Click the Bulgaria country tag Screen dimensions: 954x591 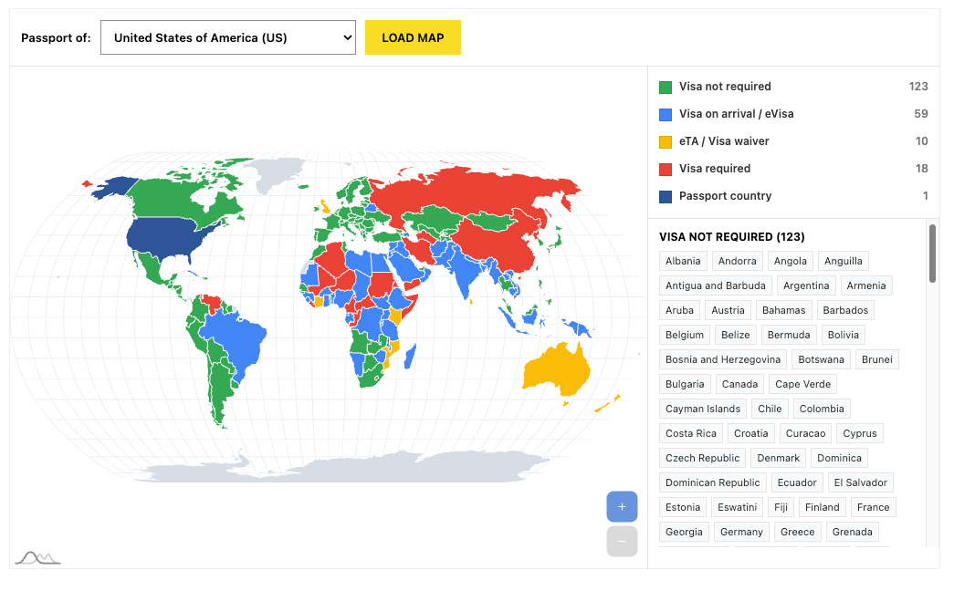(685, 384)
